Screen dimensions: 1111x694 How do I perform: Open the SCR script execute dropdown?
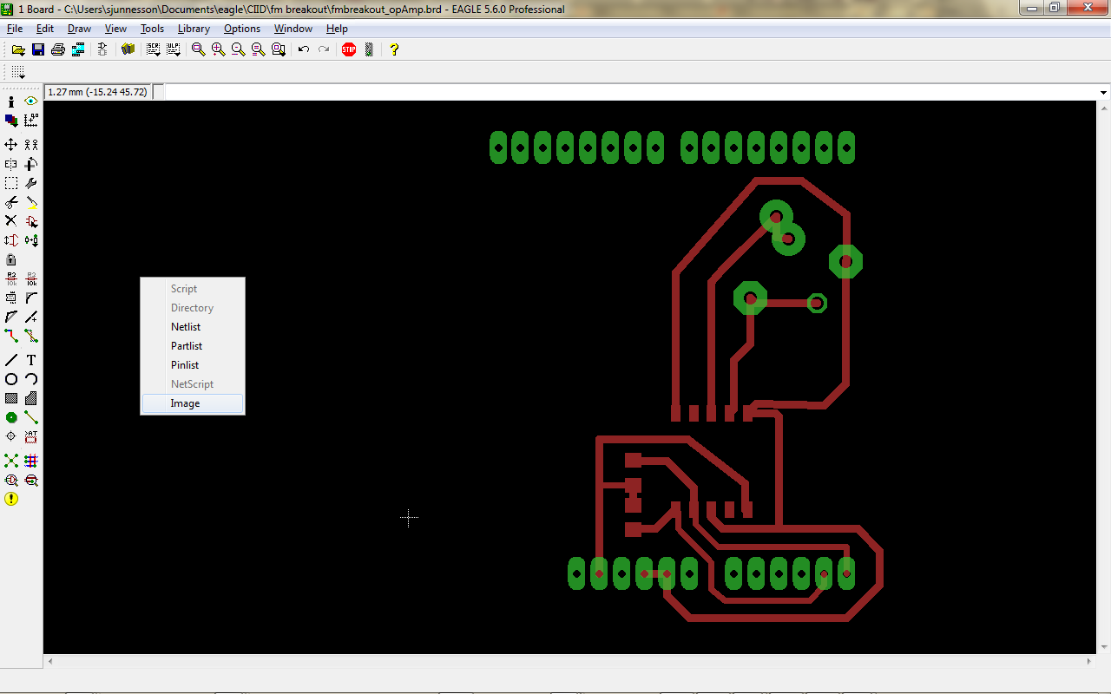(154, 49)
